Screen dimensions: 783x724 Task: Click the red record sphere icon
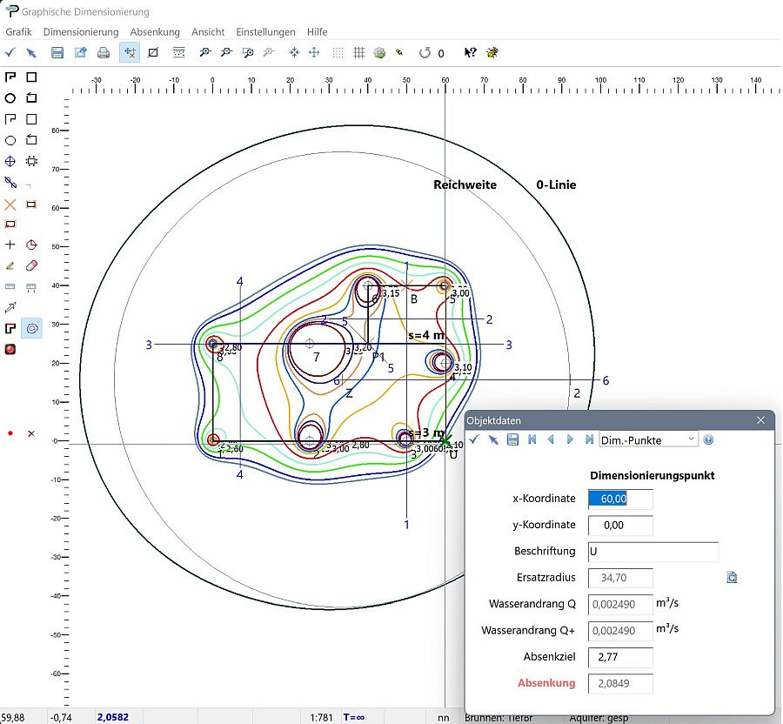coord(10,350)
